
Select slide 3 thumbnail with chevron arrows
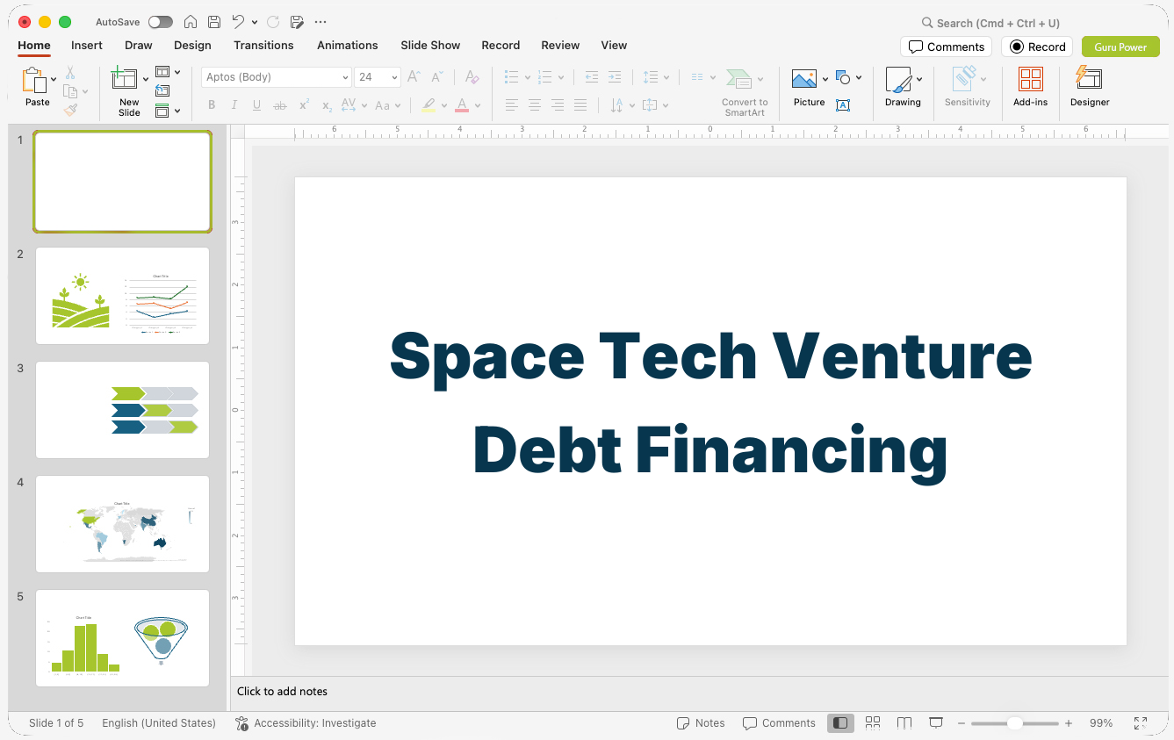click(x=122, y=409)
